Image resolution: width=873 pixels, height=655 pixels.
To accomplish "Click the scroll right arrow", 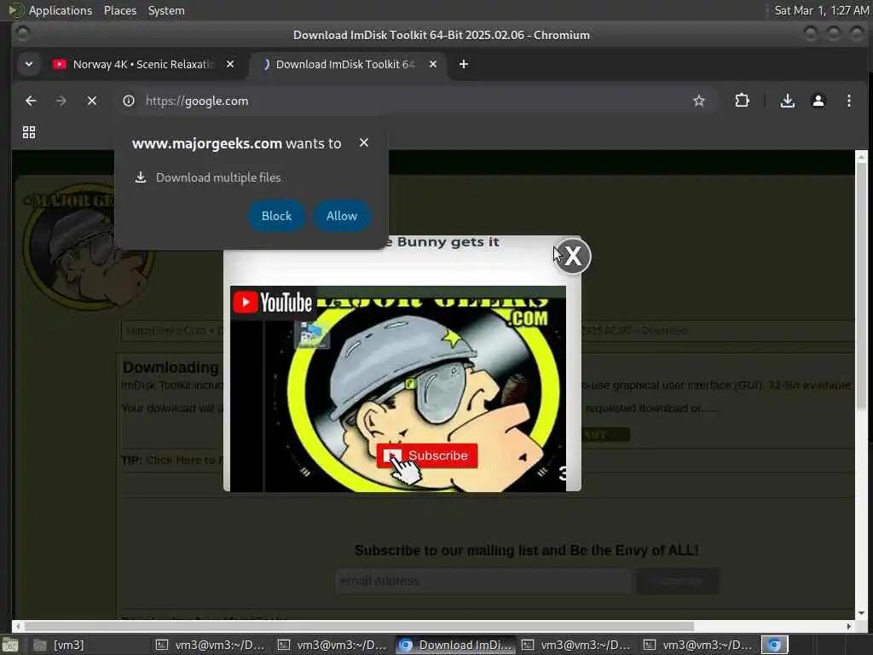I will tap(848, 626).
